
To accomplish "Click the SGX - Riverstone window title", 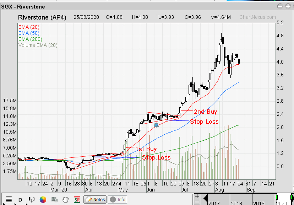I will tap(23, 7).
